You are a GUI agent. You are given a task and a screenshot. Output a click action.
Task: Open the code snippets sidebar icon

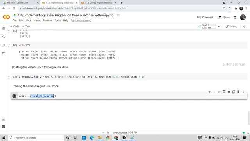pos(4,45)
